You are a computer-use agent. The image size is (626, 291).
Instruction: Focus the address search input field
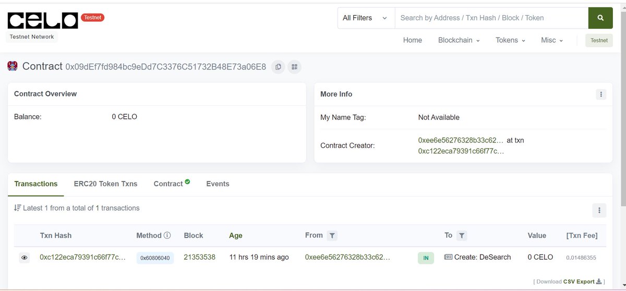tap(491, 18)
